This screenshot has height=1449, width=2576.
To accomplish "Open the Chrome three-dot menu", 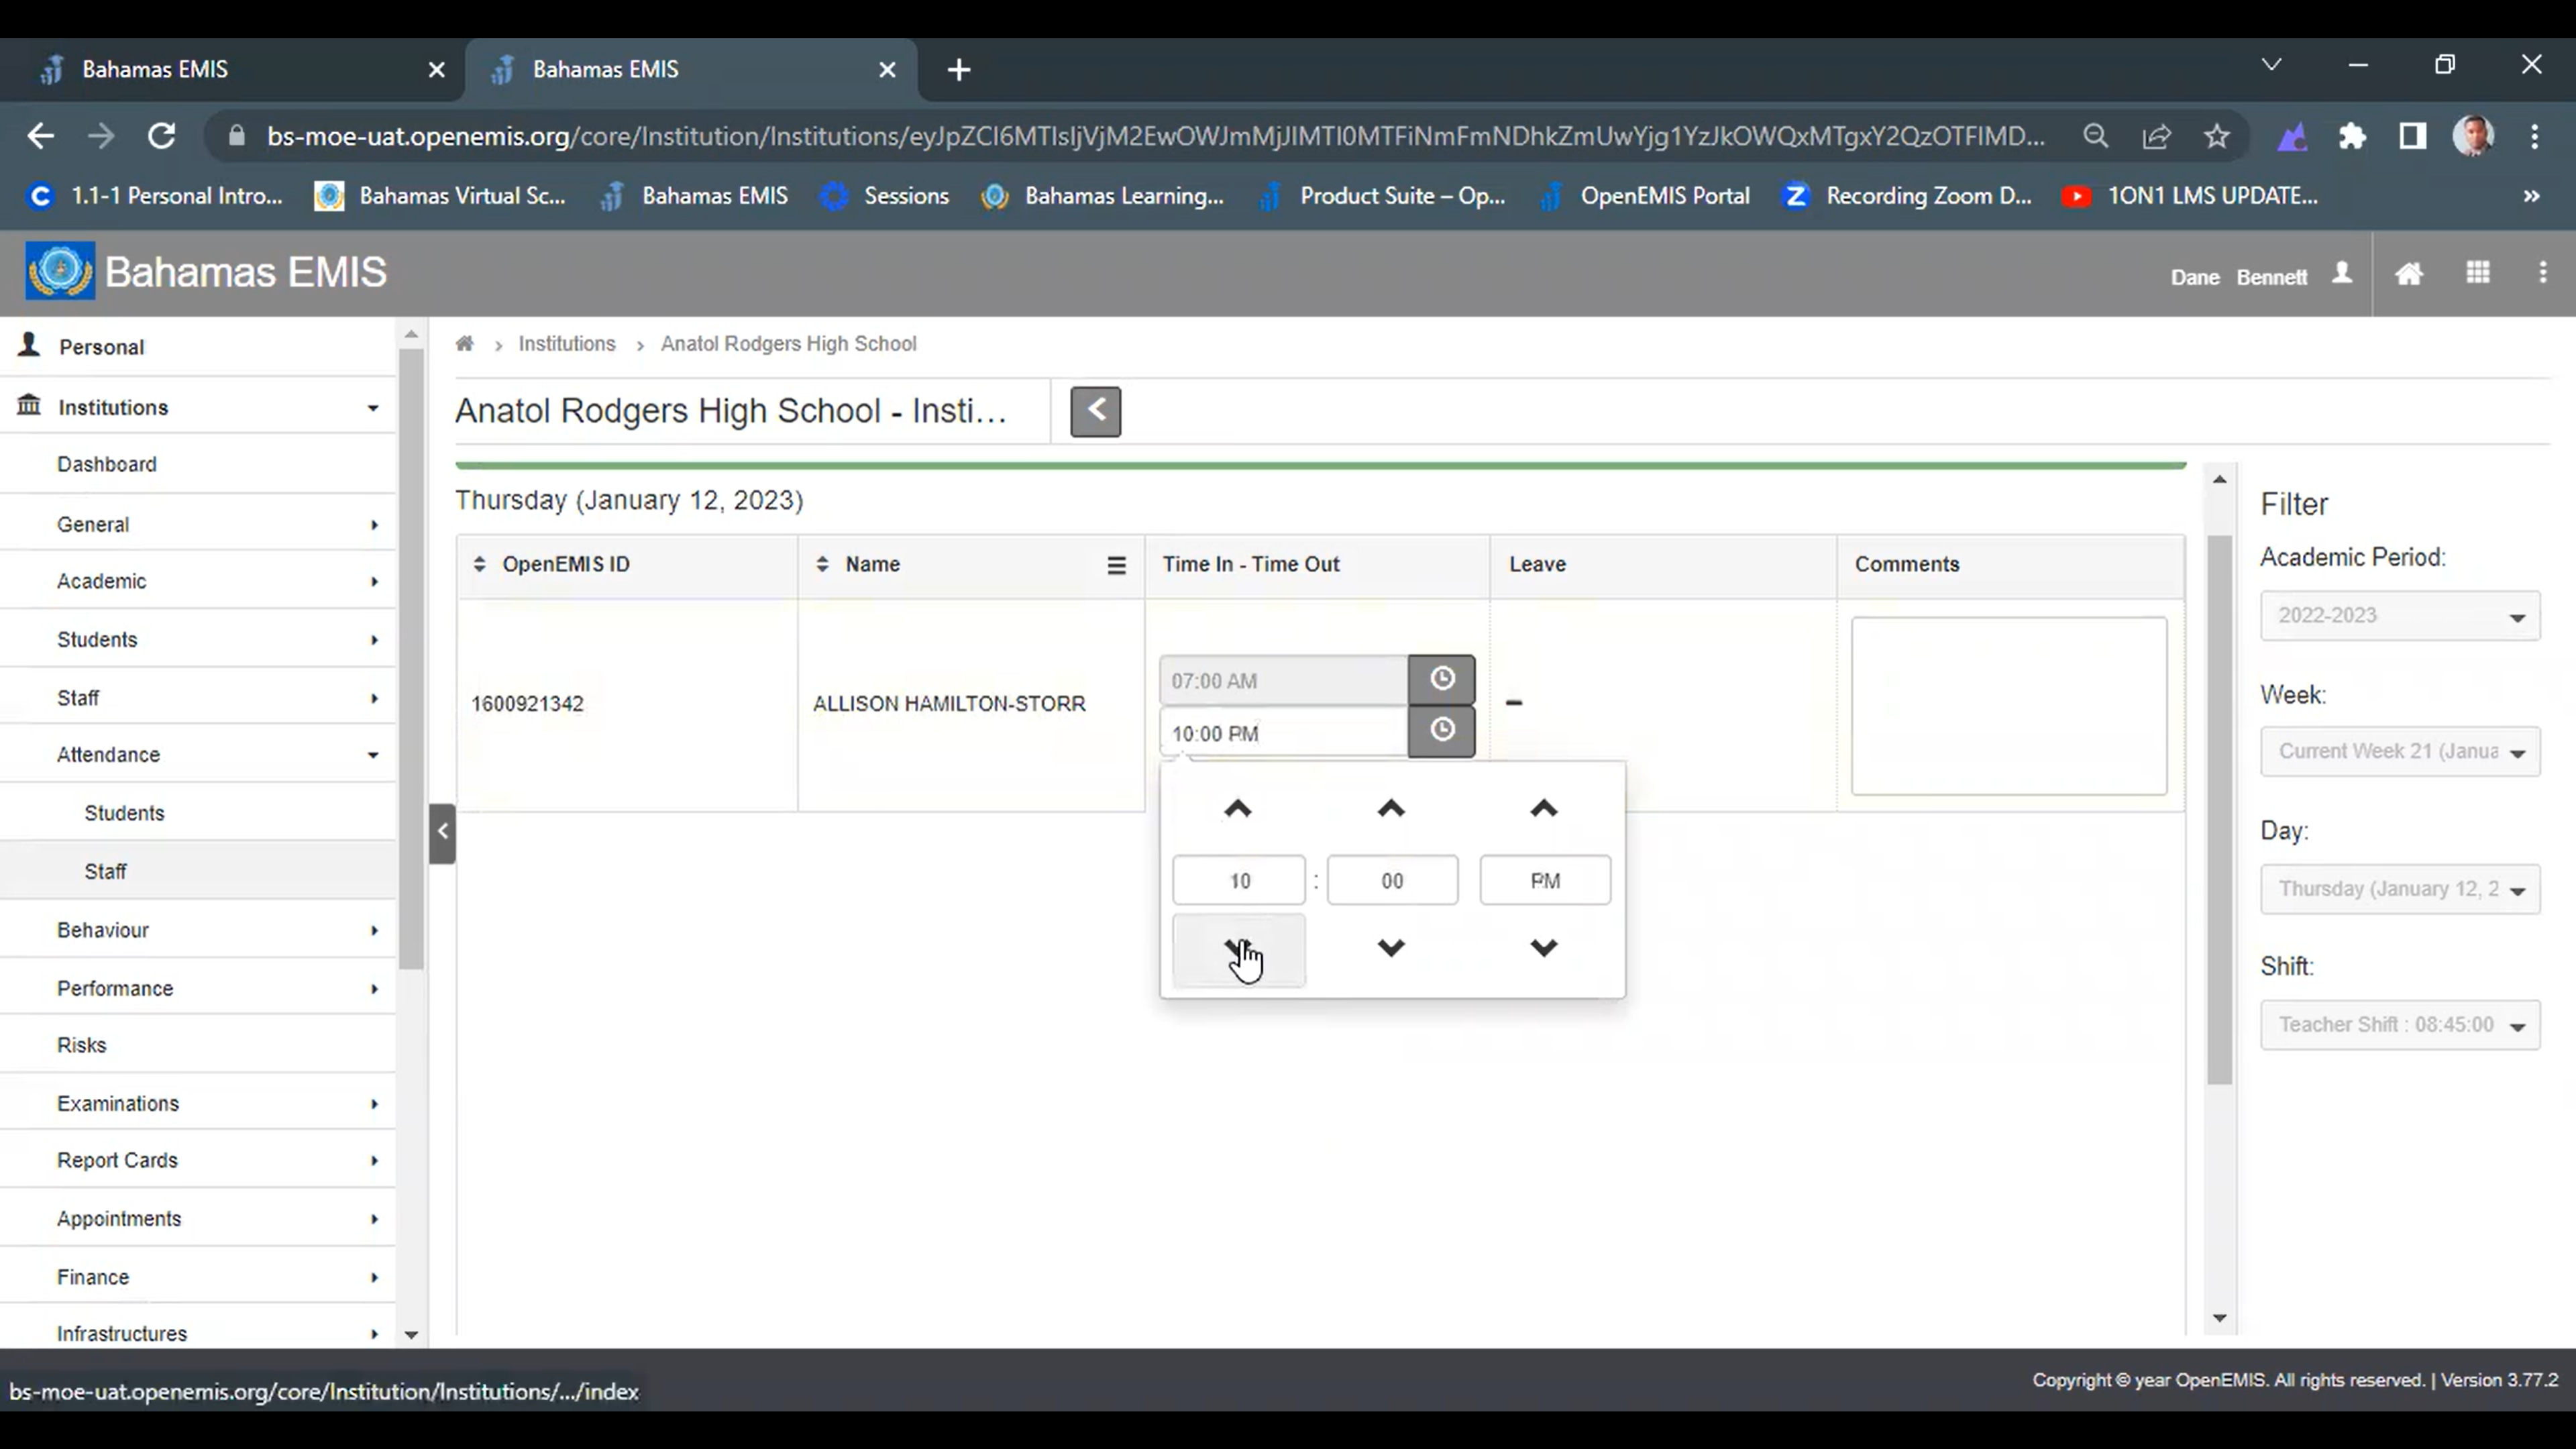I will pyautogui.click(x=2534, y=136).
